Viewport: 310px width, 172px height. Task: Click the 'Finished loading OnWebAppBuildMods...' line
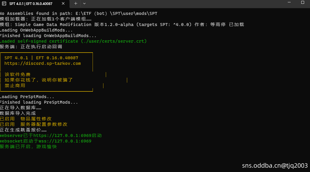click(48, 36)
